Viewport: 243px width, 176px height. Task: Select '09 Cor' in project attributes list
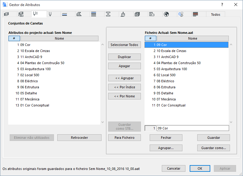click(54, 45)
